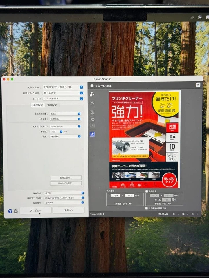Open settings with the gear icon
The height and width of the screenshot is (278, 209).
tap(16, 211)
